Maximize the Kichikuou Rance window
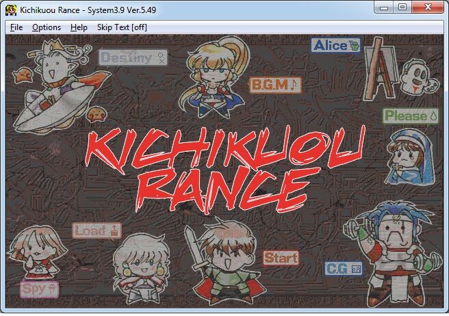Image resolution: width=449 pixels, height=316 pixels. click(402, 7)
